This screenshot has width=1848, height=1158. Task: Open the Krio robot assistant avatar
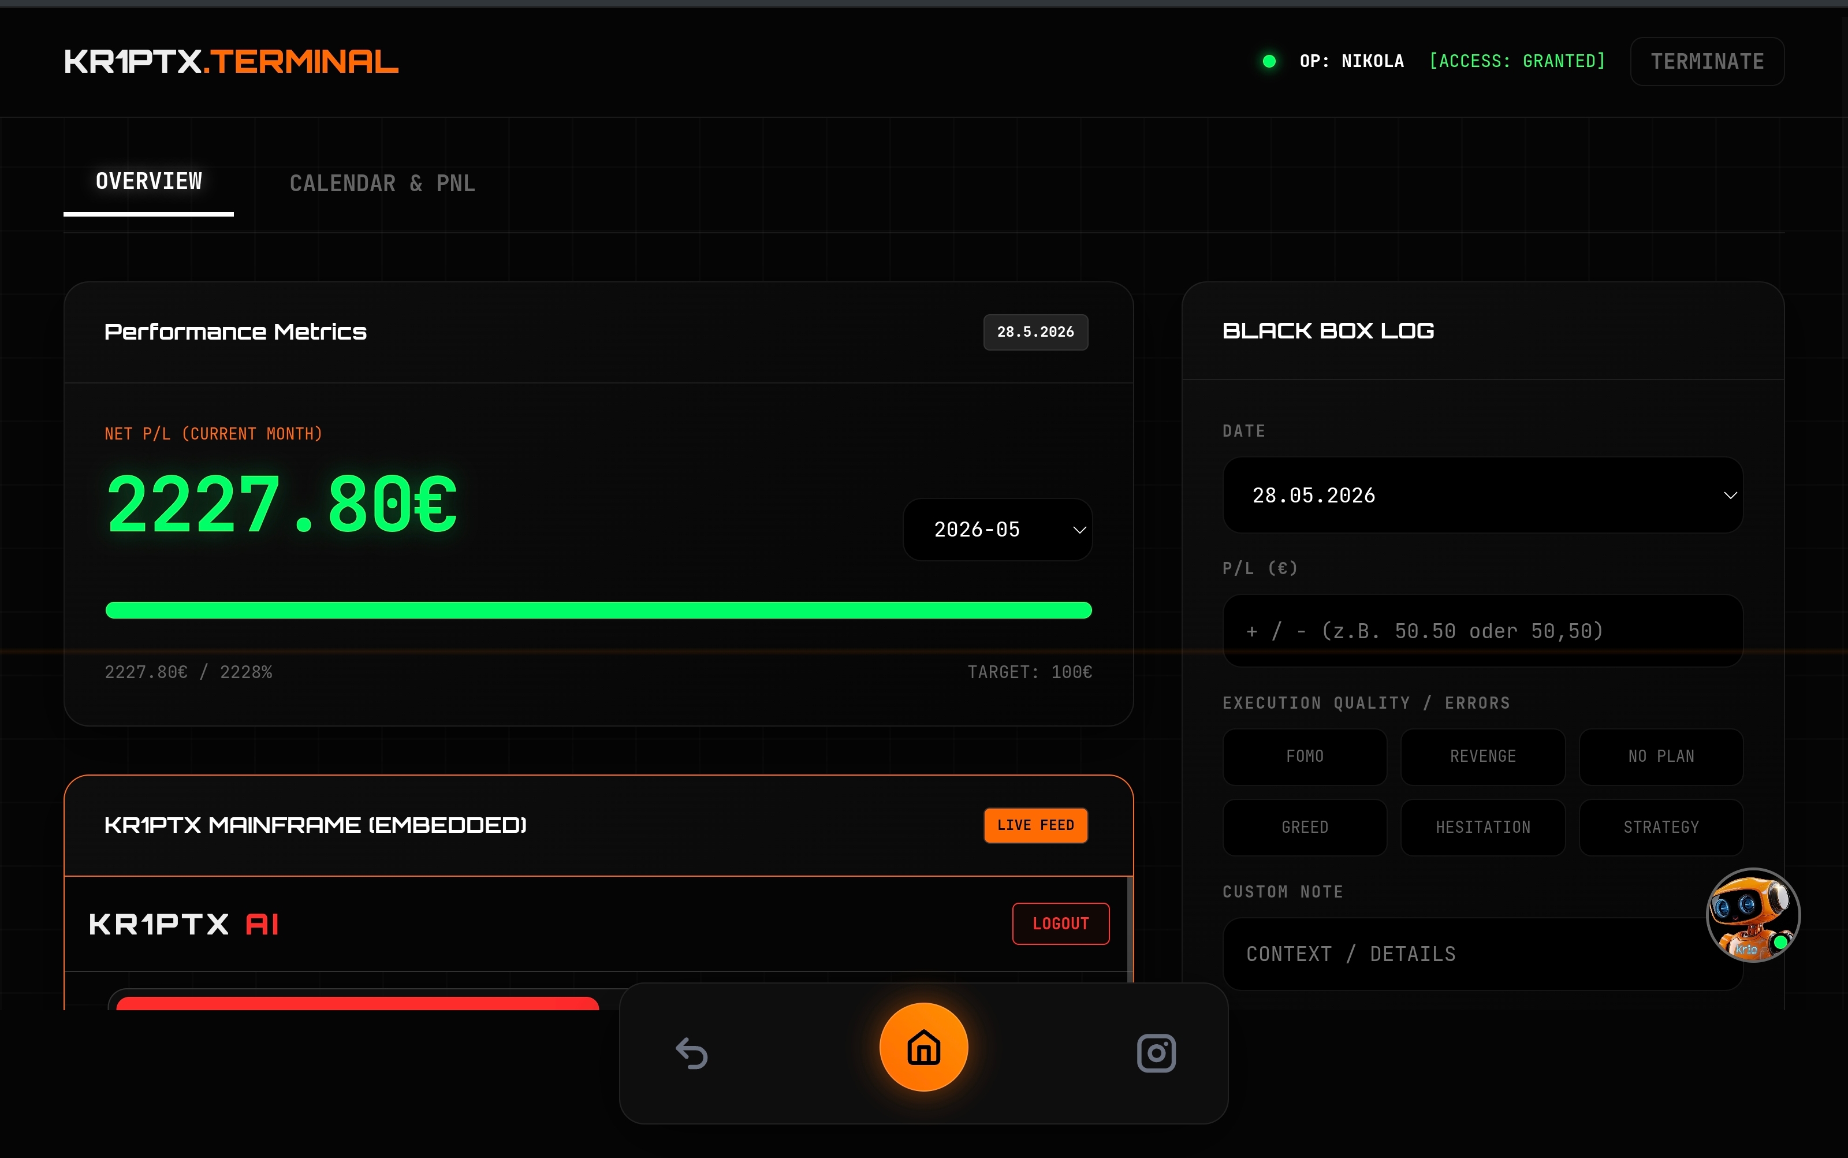point(1753,915)
